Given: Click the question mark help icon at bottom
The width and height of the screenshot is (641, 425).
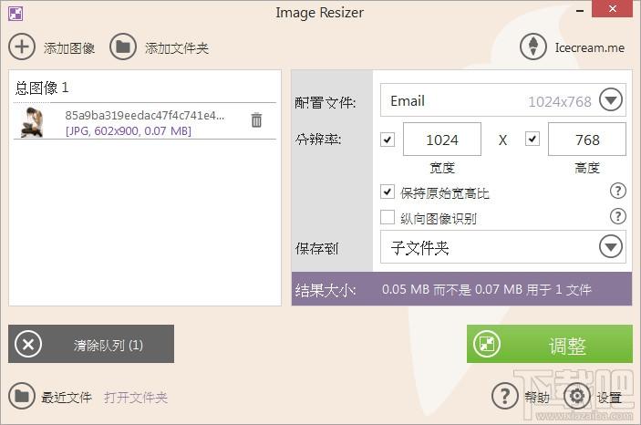Looking at the screenshot, I should [x=504, y=396].
